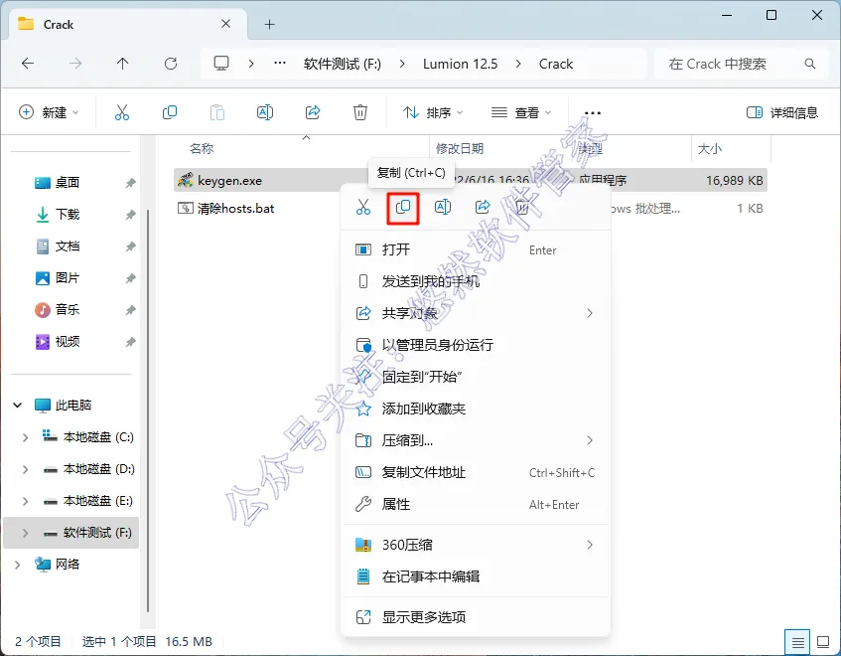Open 属性 from the context menu
This screenshot has width=841, height=656.
point(476,504)
